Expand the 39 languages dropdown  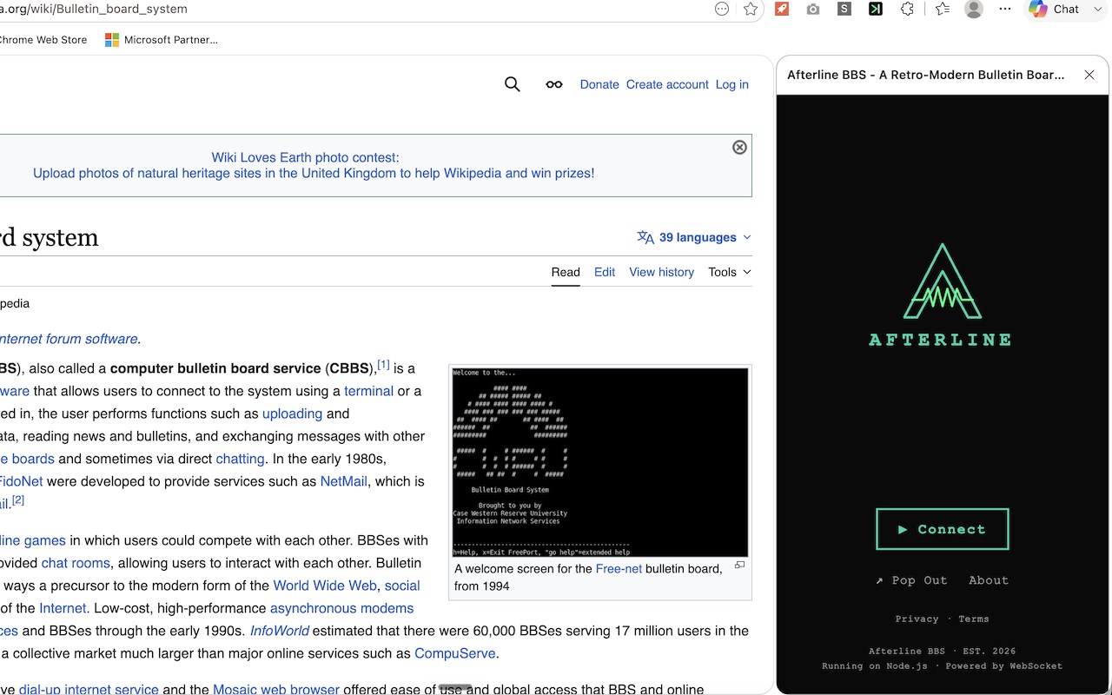coord(694,237)
